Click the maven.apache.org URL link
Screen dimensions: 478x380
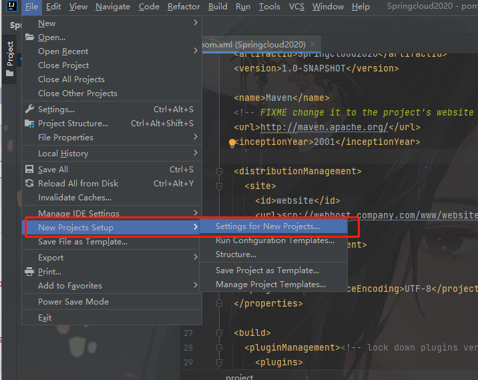pos(324,127)
